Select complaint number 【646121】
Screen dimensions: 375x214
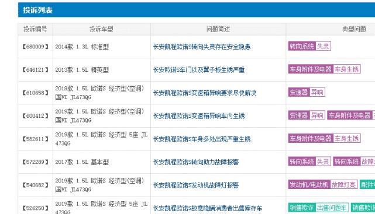(36, 70)
